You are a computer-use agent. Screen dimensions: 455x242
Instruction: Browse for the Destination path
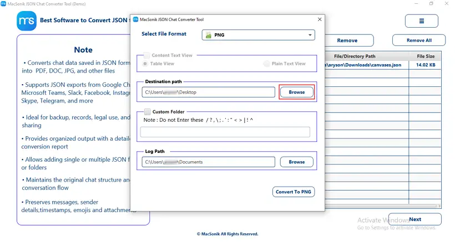(296, 92)
